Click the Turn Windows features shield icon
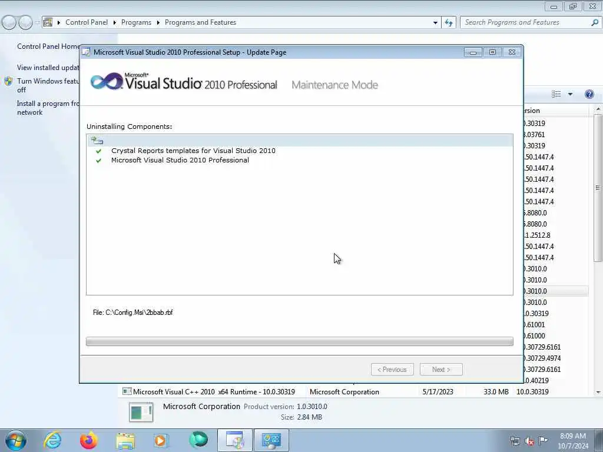Screen dimensions: 603x452 8,81
